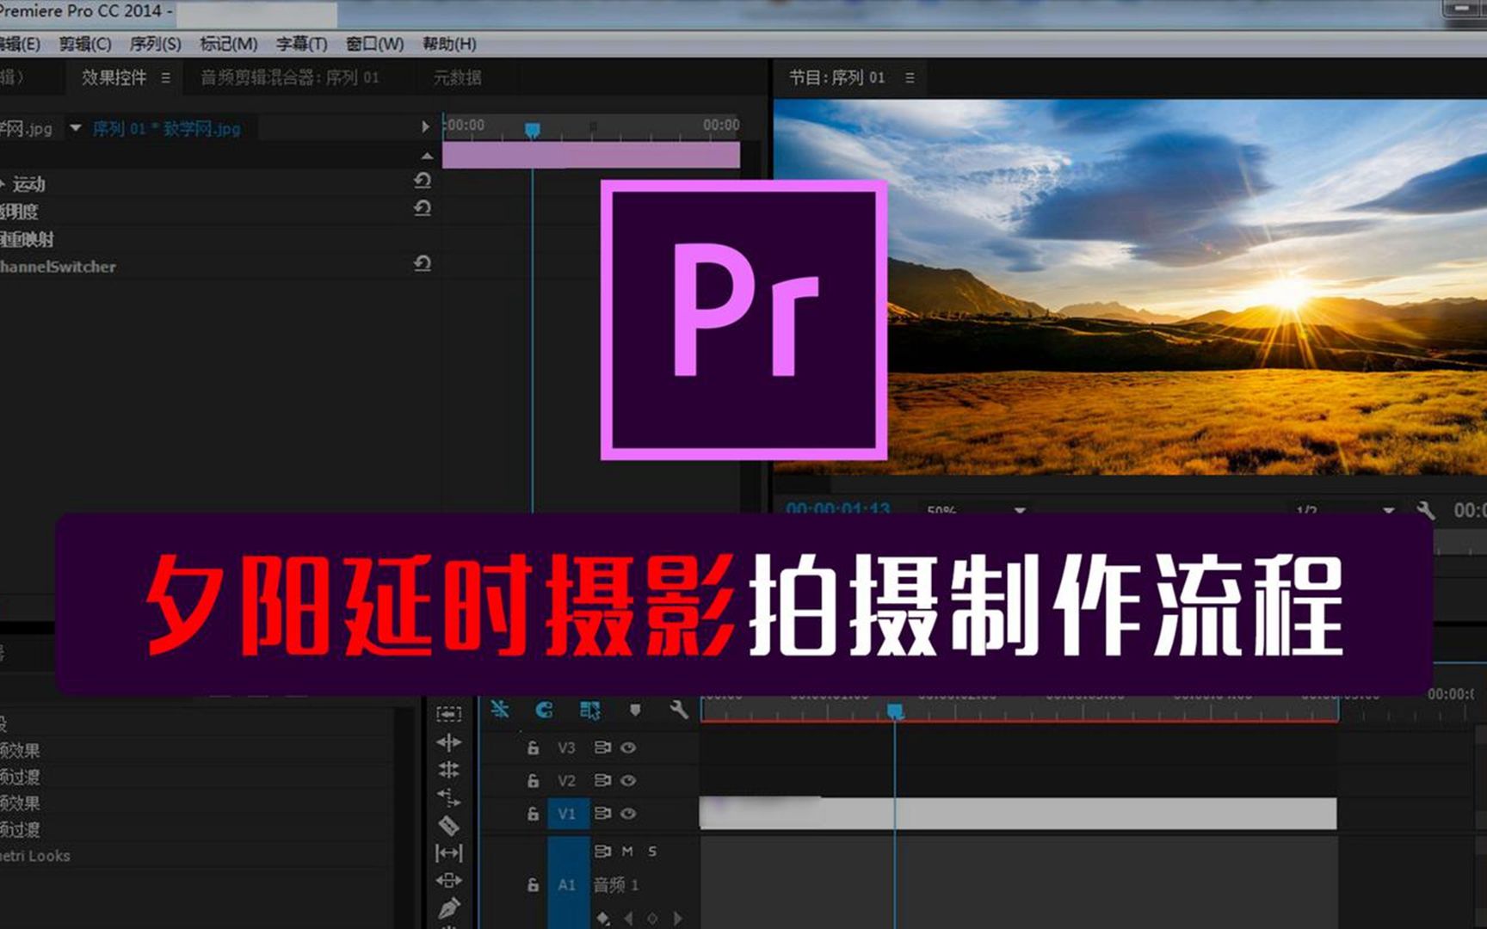Select the Lumetri Looks effects folder
1487x929 pixels.
click(35, 856)
